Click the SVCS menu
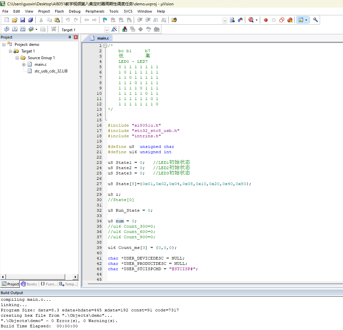 128,11
